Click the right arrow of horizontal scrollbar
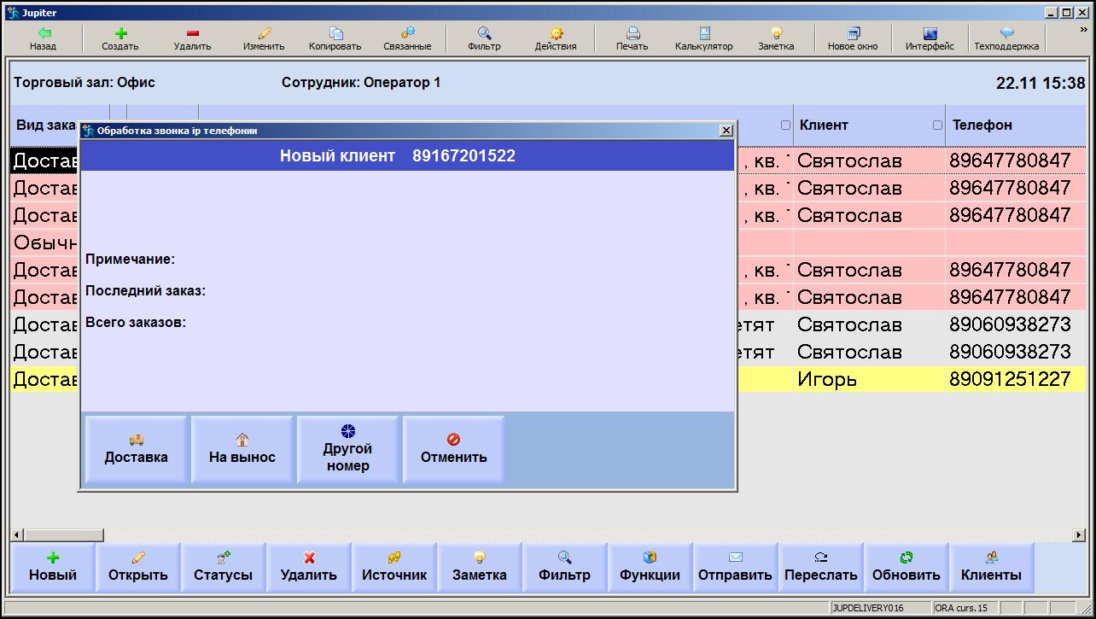The width and height of the screenshot is (1096, 619). pos(1079,535)
